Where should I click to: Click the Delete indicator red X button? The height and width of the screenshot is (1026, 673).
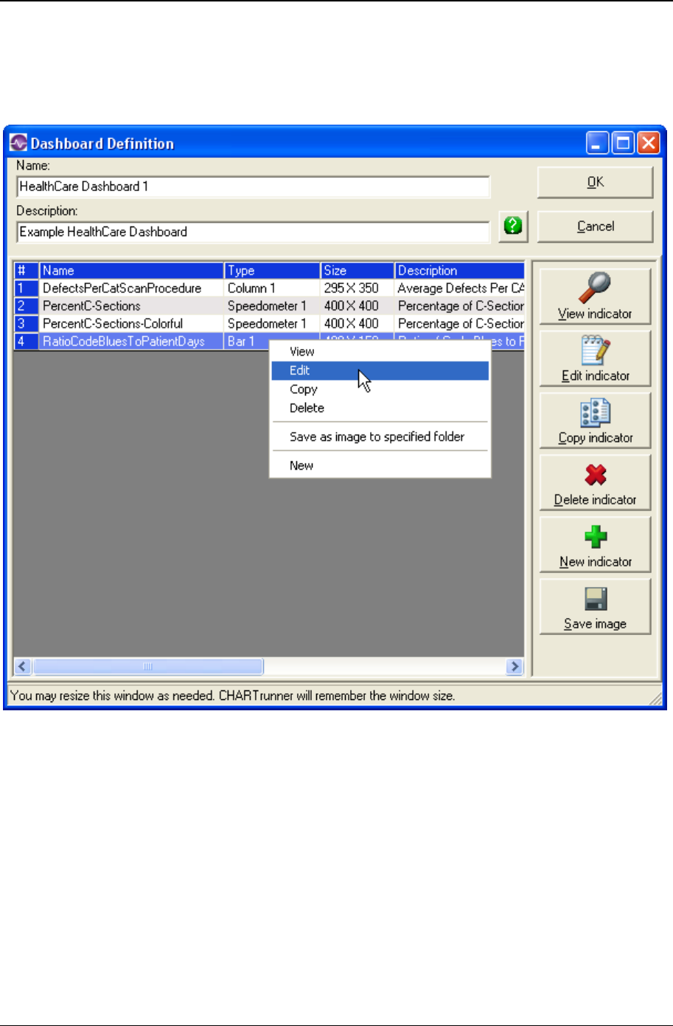pyautogui.click(x=595, y=482)
